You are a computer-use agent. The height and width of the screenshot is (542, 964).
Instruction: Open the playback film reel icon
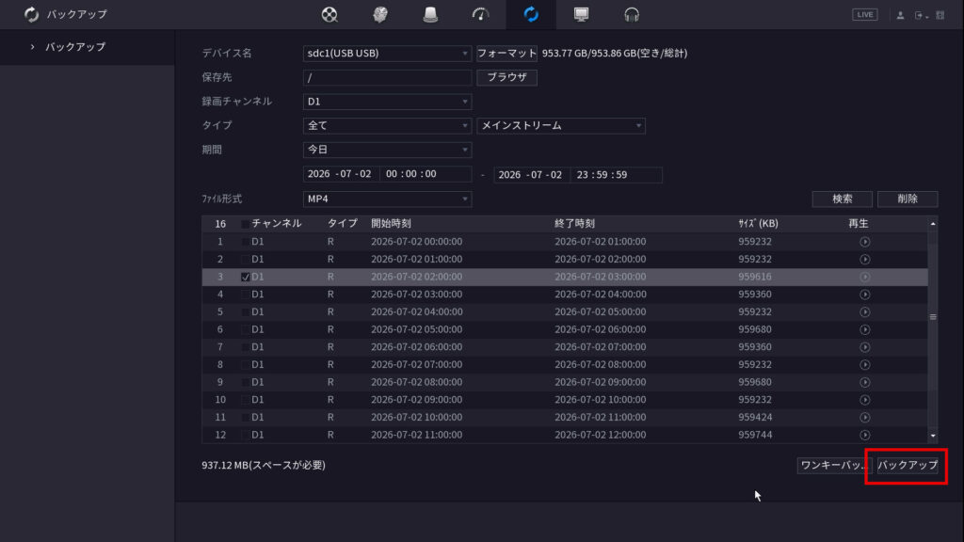[x=329, y=14]
